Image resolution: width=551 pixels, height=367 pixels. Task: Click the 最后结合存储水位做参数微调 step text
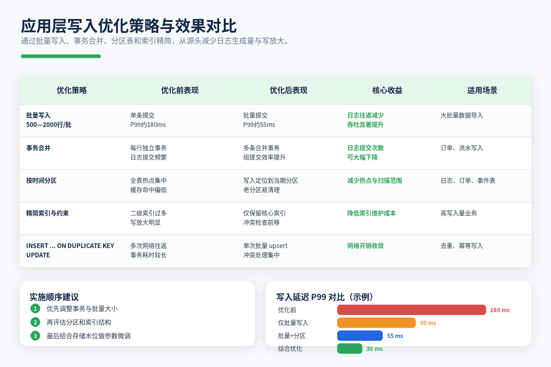(x=89, y=336)
